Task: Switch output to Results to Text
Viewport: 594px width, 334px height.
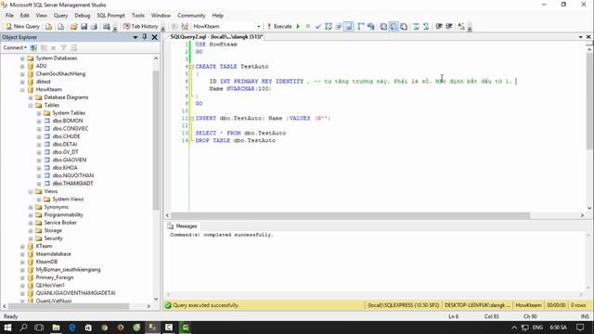Action: click(383, 26)
